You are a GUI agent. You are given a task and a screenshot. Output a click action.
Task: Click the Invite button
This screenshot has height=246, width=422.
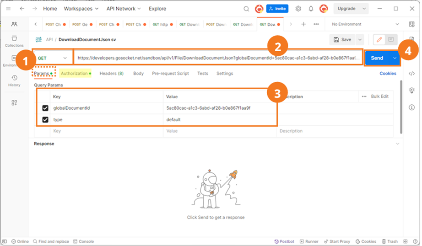pyautogui.click(x=277, y=9)
